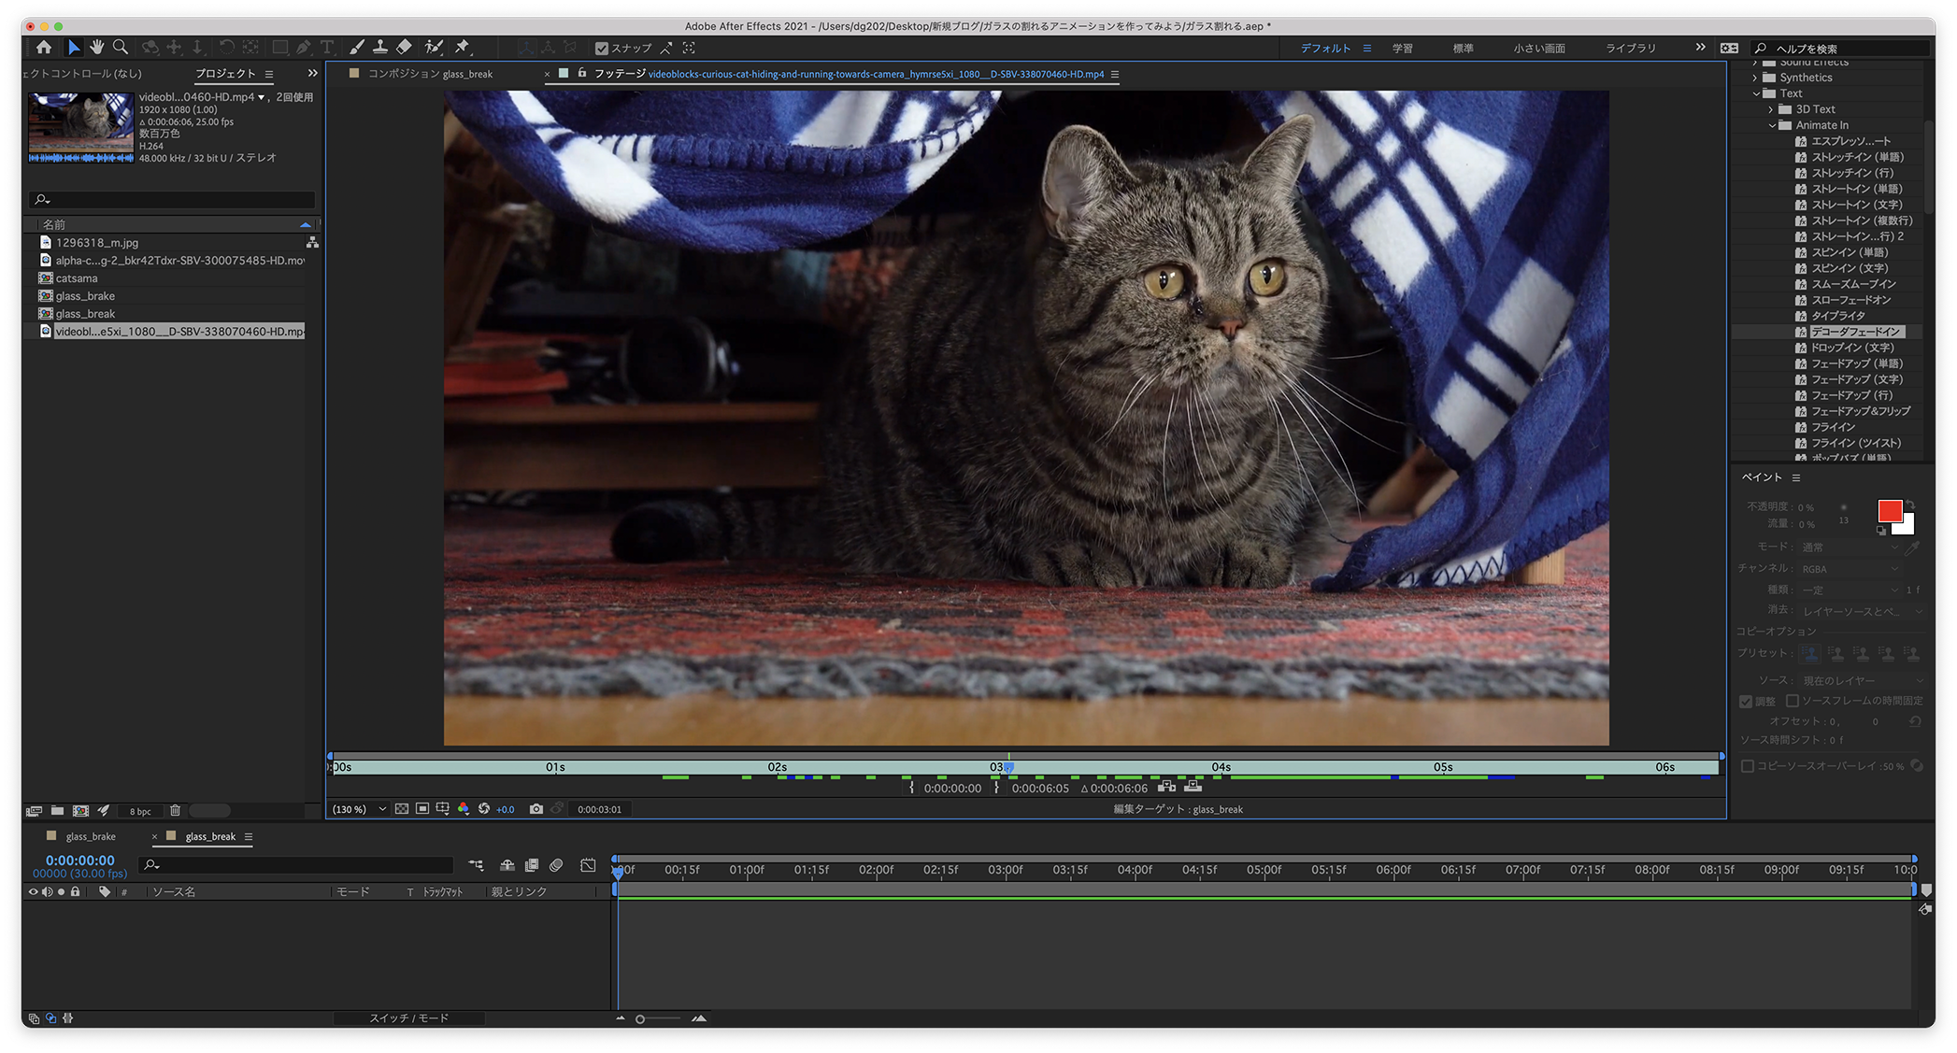Click the red foreground color swatch
The width and height of the screenshot is (1957, 1053).
coord(1889,511)
